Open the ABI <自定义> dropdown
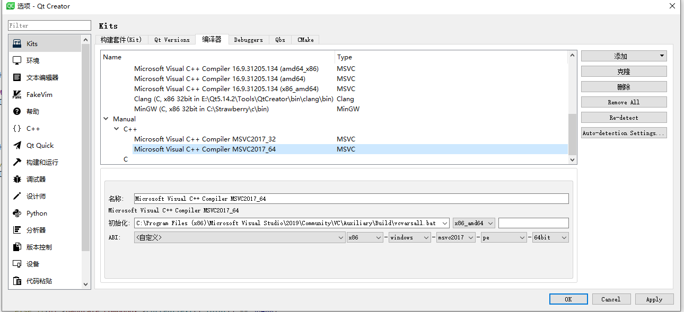Image resolution: width=684 pixels, height=312 pixels. [x=240, y=237]
